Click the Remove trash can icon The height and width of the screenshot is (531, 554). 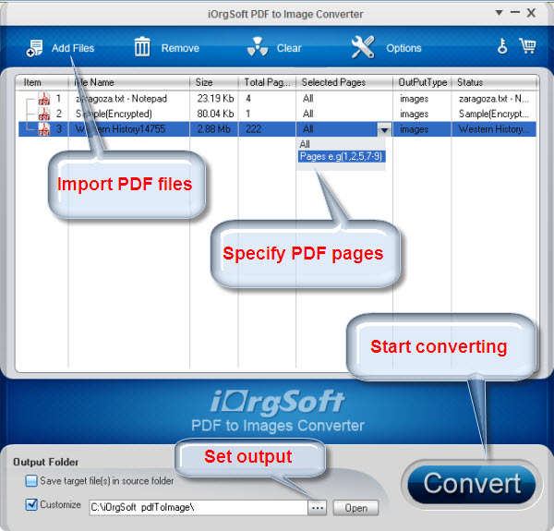pos(142,46)
